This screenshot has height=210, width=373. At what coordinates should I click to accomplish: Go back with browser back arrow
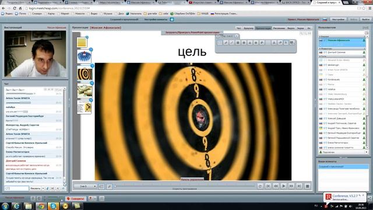[3, 8]
